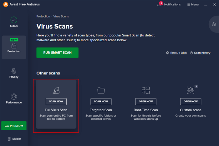Go to Protection in the breadcrumb
The height and width of the screenshot is (146, 219).
click(x=43, y=16)
